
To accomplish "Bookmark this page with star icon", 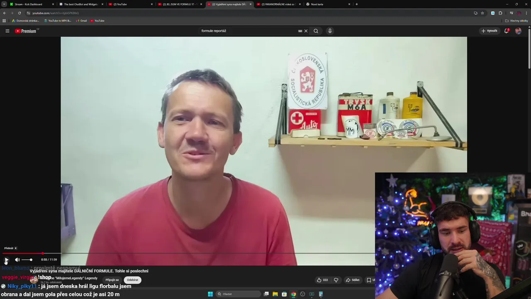I will pyautogui.click(x=482, y=13).
